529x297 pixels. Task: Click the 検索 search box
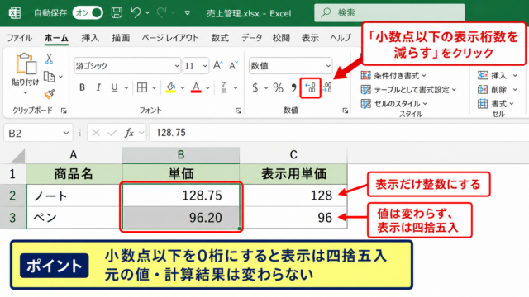pos(389,13)
